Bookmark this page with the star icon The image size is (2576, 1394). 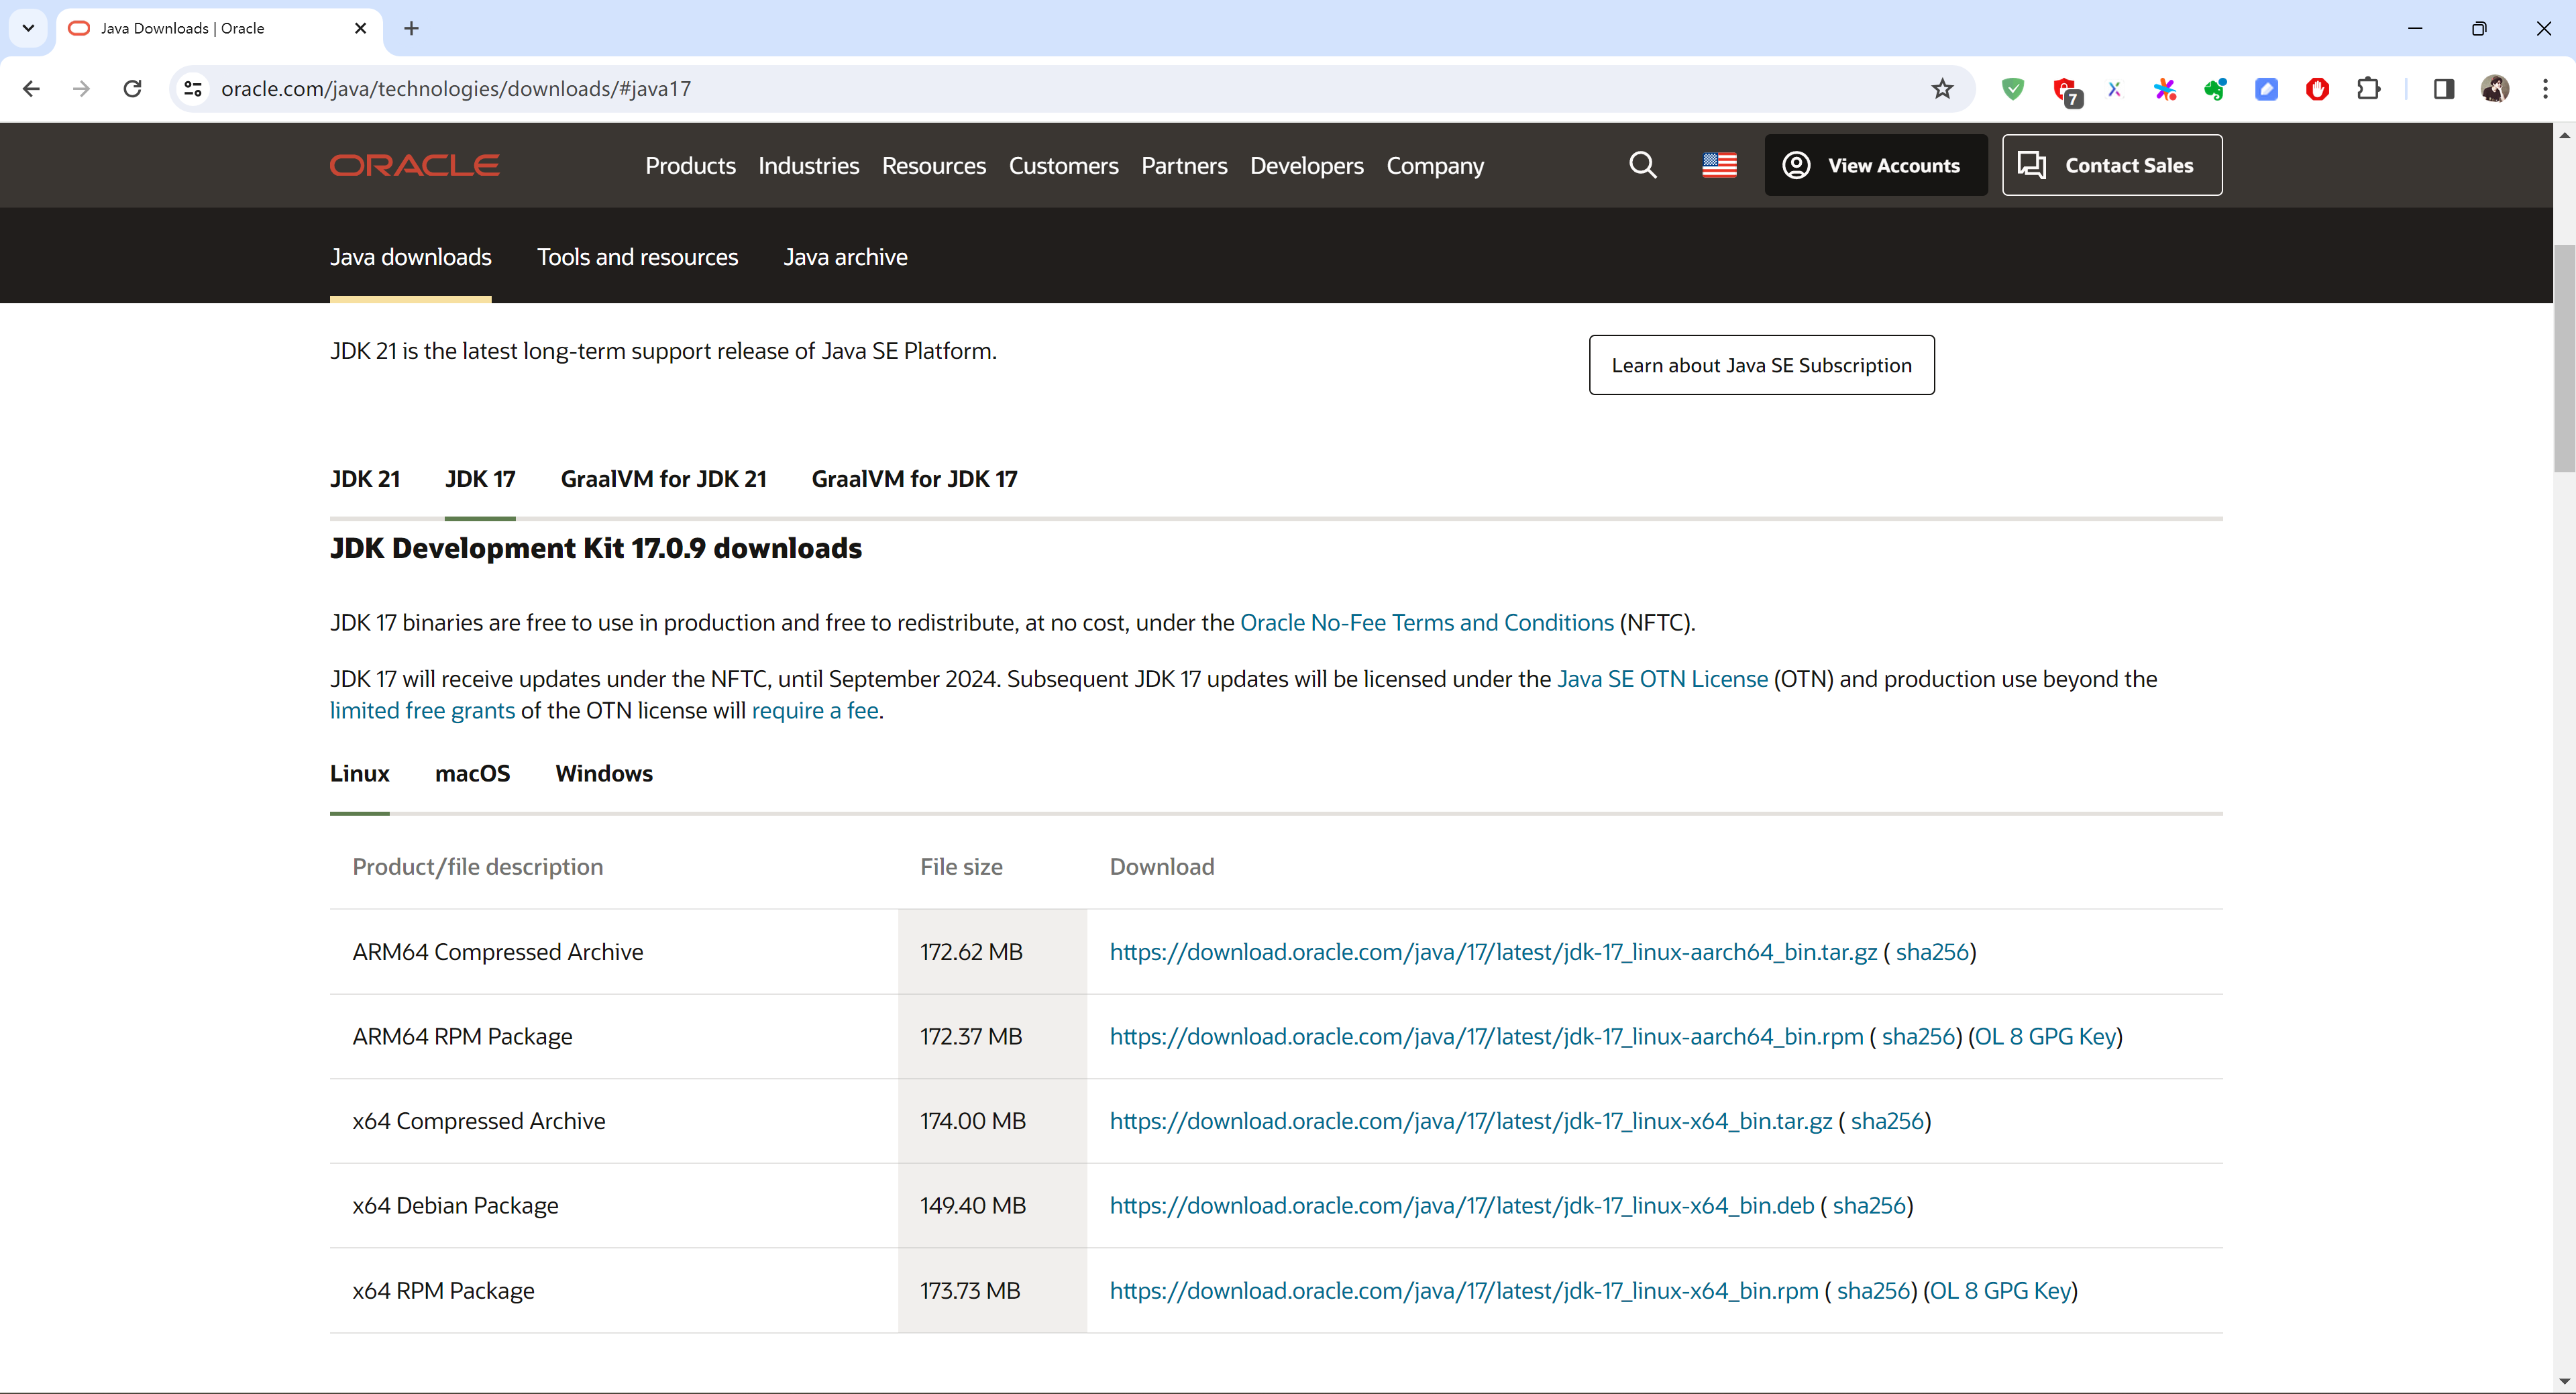[x=1942, y=89]
